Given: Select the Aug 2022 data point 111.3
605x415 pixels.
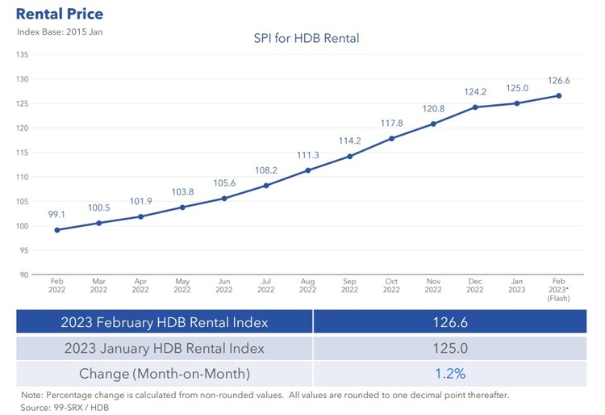Looking at the screenshot, I should [x=308, y=170].
